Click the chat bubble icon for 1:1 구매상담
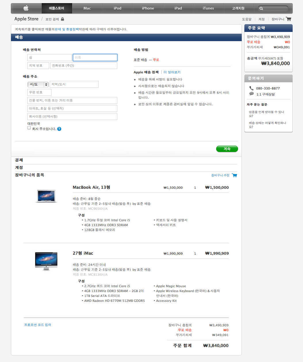This screenshot has width=303, height=362. (x=252, y=94)
